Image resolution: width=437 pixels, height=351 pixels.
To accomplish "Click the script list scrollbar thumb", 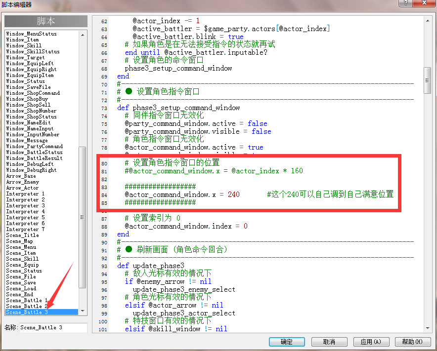I will point(83,217).
